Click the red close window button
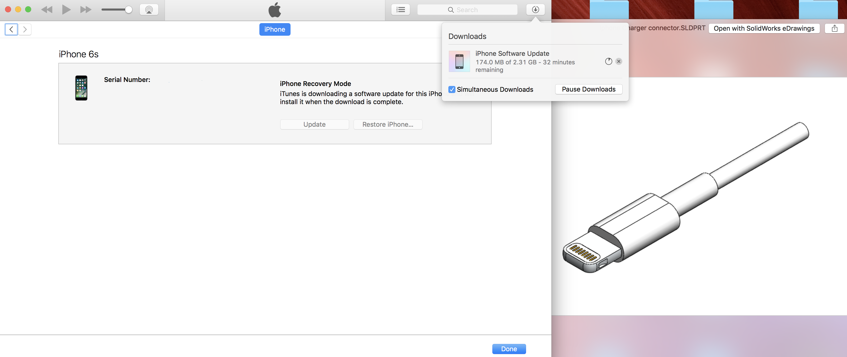Image resolution: width=847 pixels, height=357 pixels. [8, 10]
